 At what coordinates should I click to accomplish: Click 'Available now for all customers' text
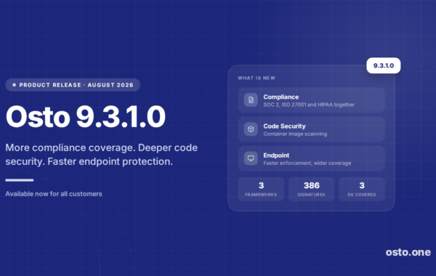click(54, 194)
